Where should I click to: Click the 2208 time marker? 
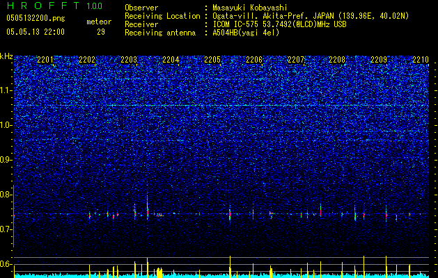(337, 59)
